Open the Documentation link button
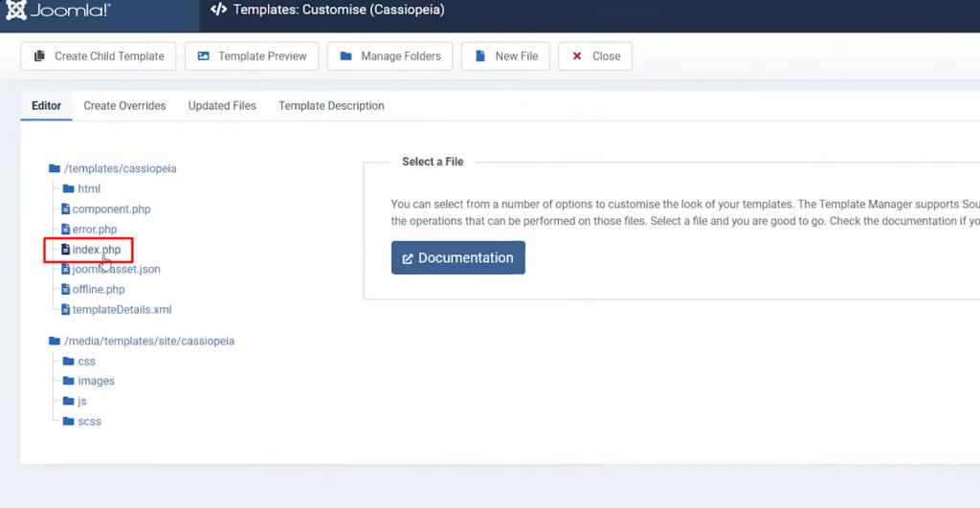Viewport: 980px width, 508px height. click(457, 258)
